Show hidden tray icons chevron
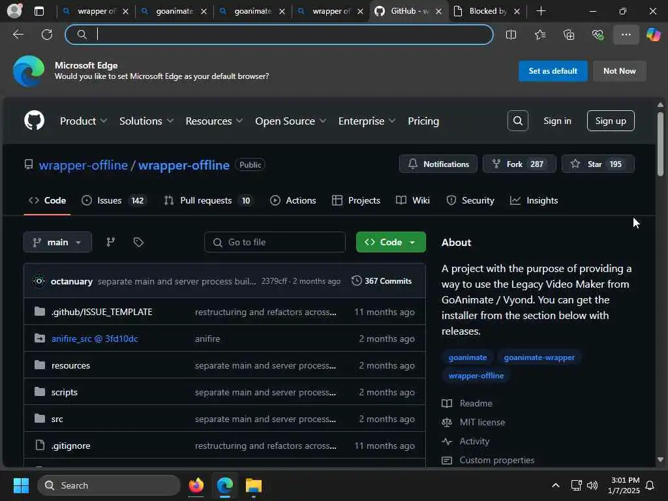 556,485
